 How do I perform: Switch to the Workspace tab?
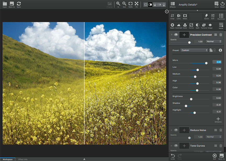8,159
